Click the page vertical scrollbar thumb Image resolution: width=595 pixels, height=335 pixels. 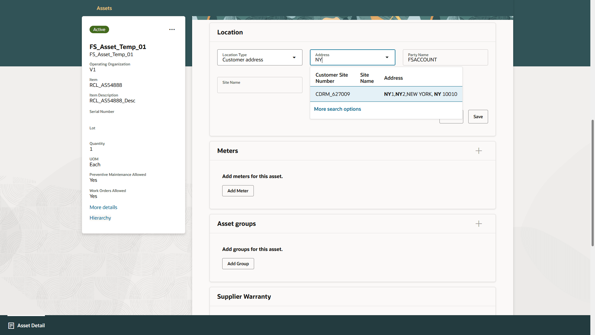coord(593,183)
